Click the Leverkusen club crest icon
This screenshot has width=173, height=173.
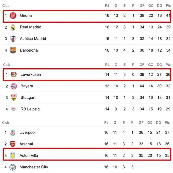tap(14, 74)
